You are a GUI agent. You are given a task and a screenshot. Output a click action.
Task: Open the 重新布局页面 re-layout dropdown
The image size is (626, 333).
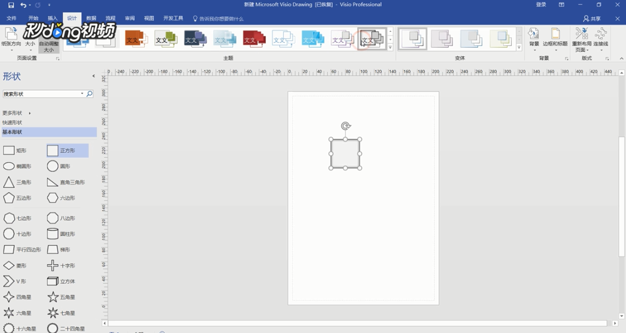coord(582,39)
